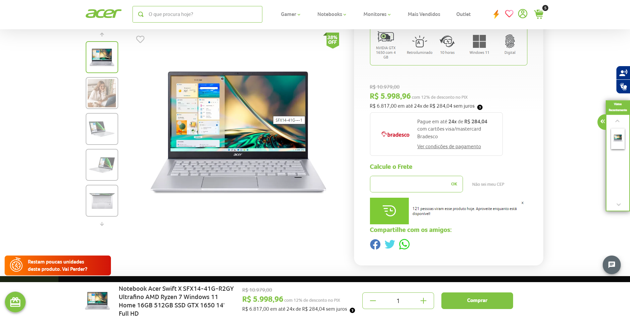Select the woman with laptop thumbnail
Image resolution: width=630 pixels, height=319 pixels.
tap(102, 93)
